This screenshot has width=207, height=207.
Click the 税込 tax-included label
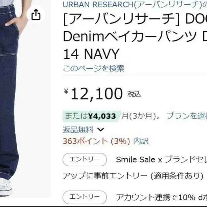pos(134,94)
